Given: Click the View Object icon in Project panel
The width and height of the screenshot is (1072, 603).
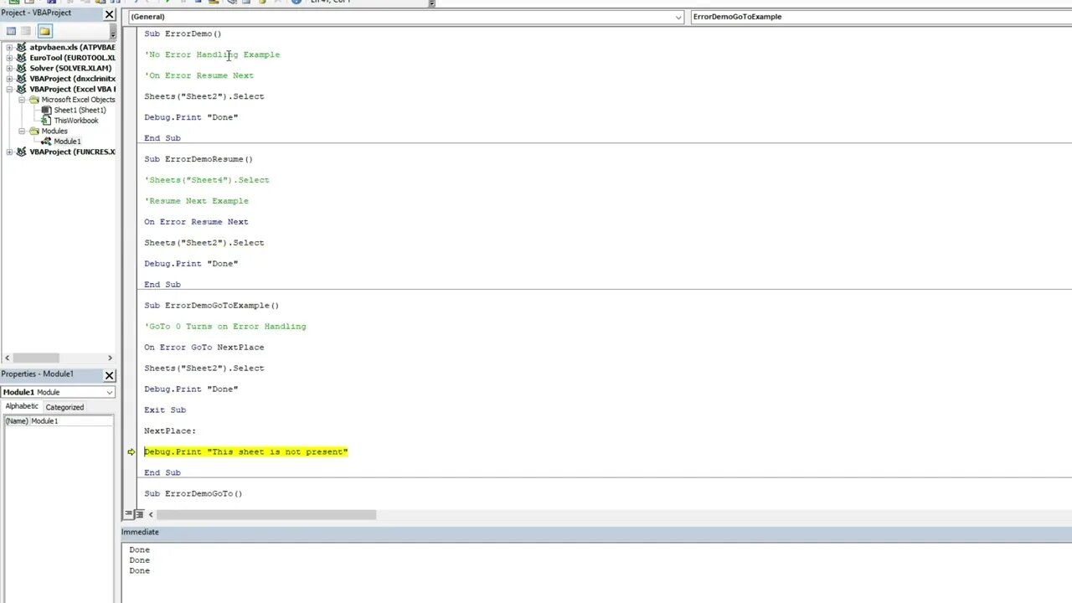Looking at the screenshot, I should click(x=26, y=31).
